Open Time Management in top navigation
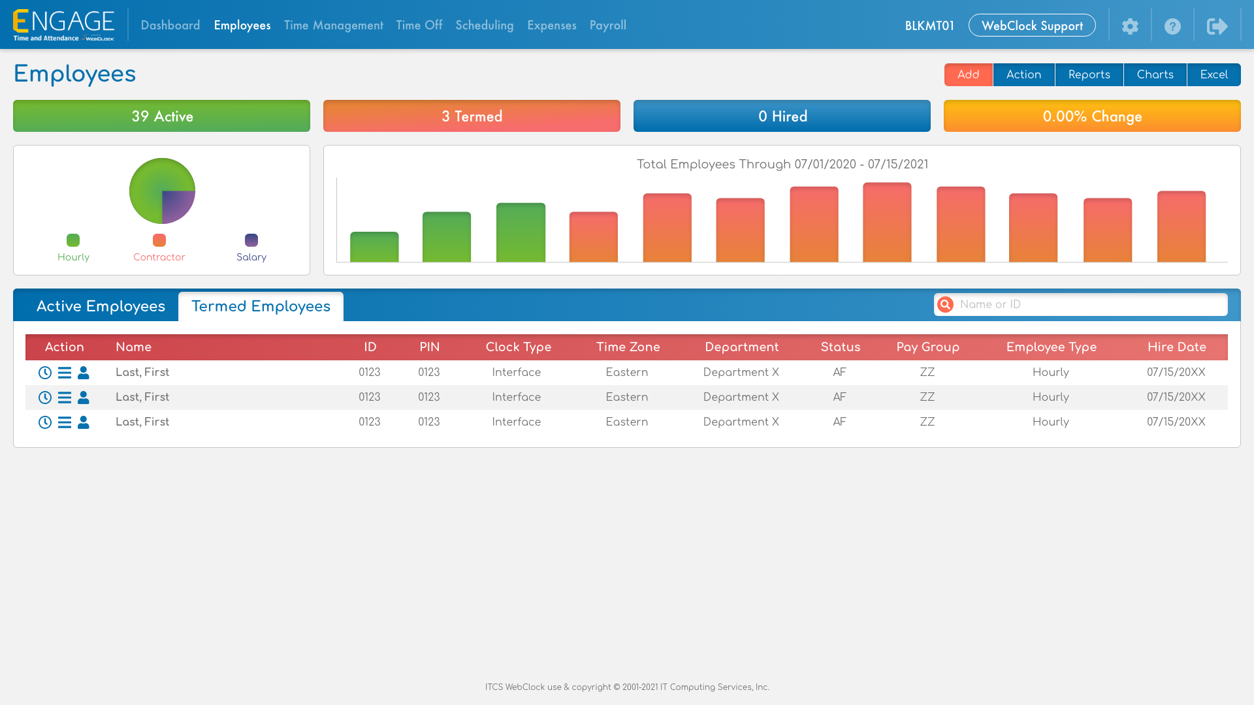This screenshot has width=1254, height=705. click(x=333, y=25)
